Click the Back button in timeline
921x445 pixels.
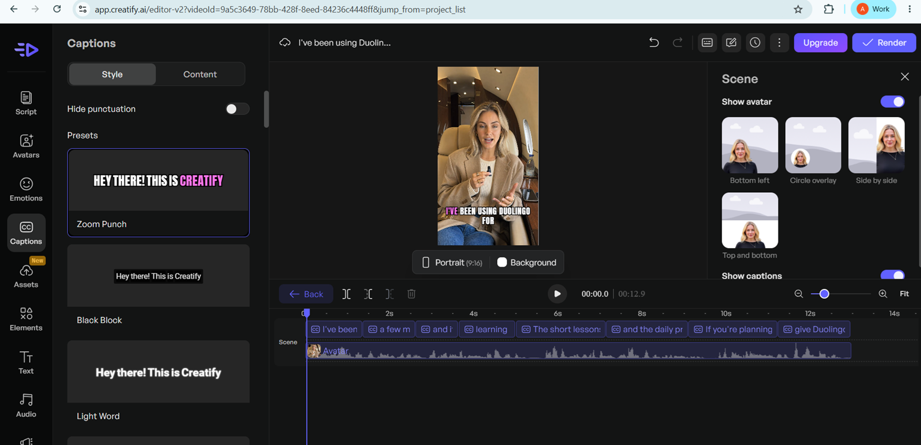306,294
